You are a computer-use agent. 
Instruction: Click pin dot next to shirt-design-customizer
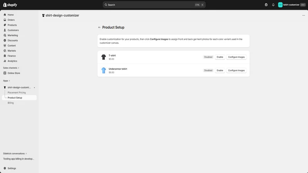(34, 88)
